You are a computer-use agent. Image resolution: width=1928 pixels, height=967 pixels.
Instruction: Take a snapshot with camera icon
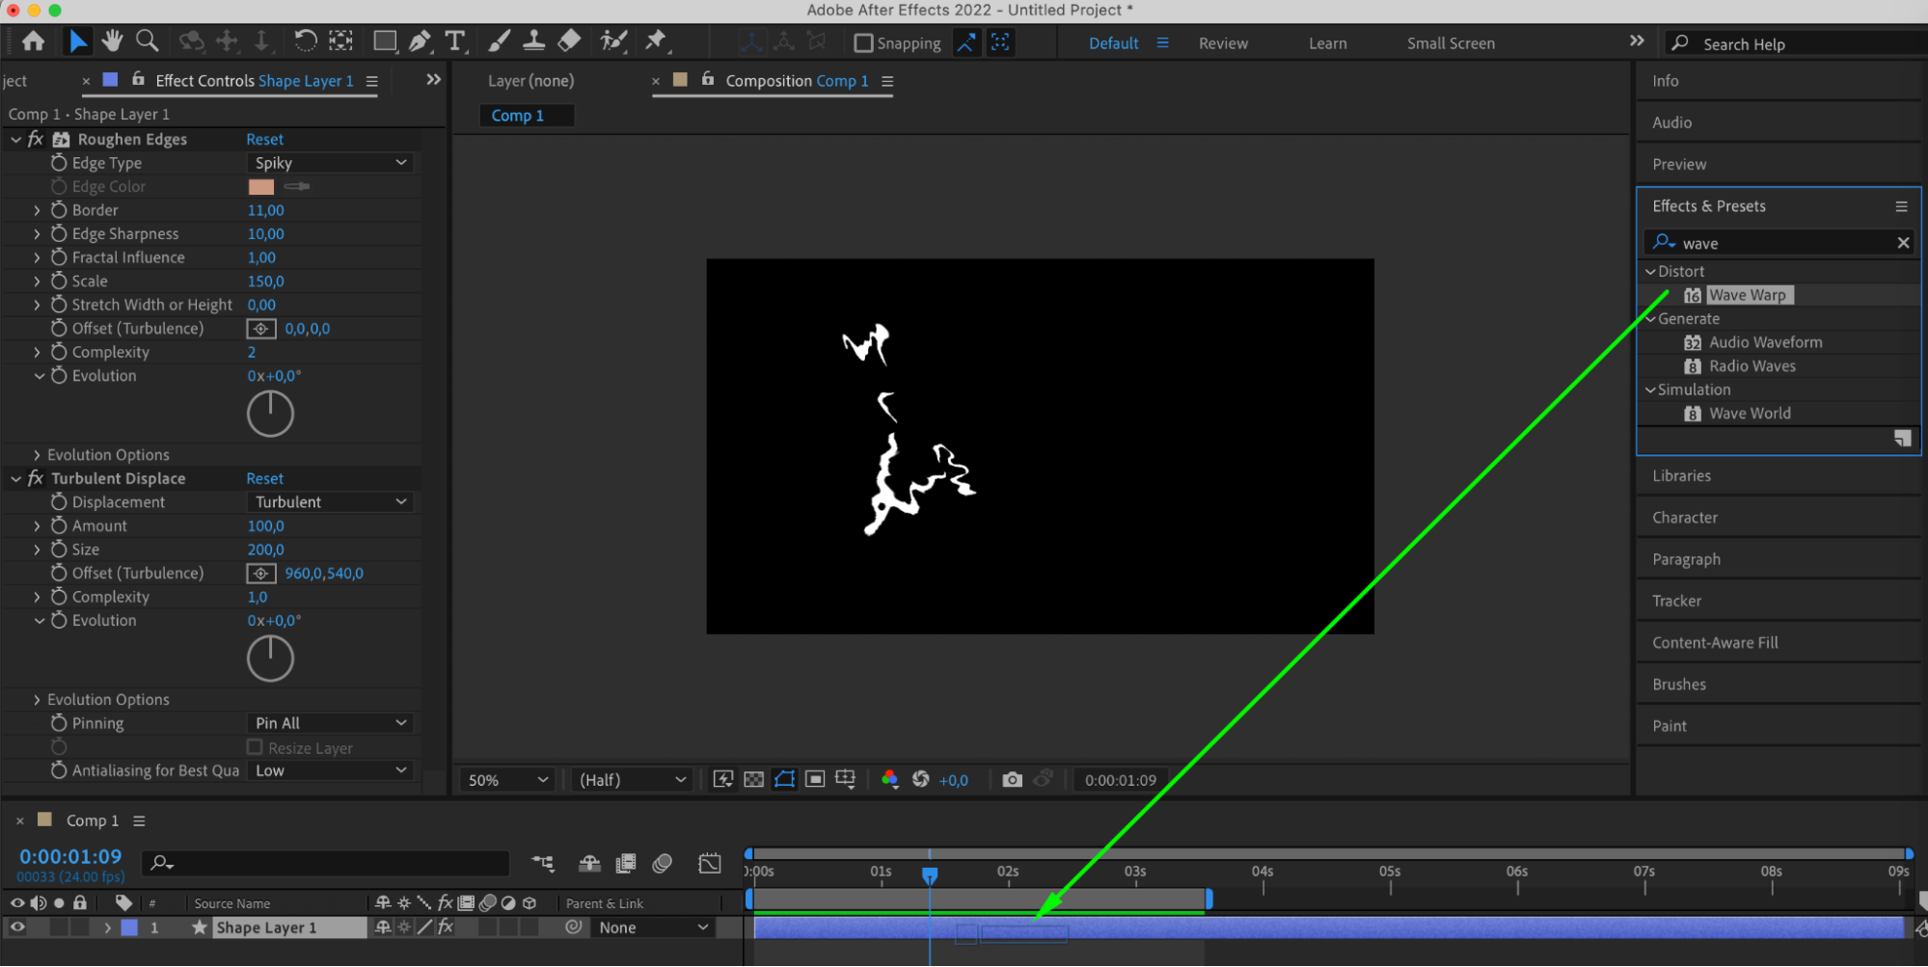(1011, 780)
